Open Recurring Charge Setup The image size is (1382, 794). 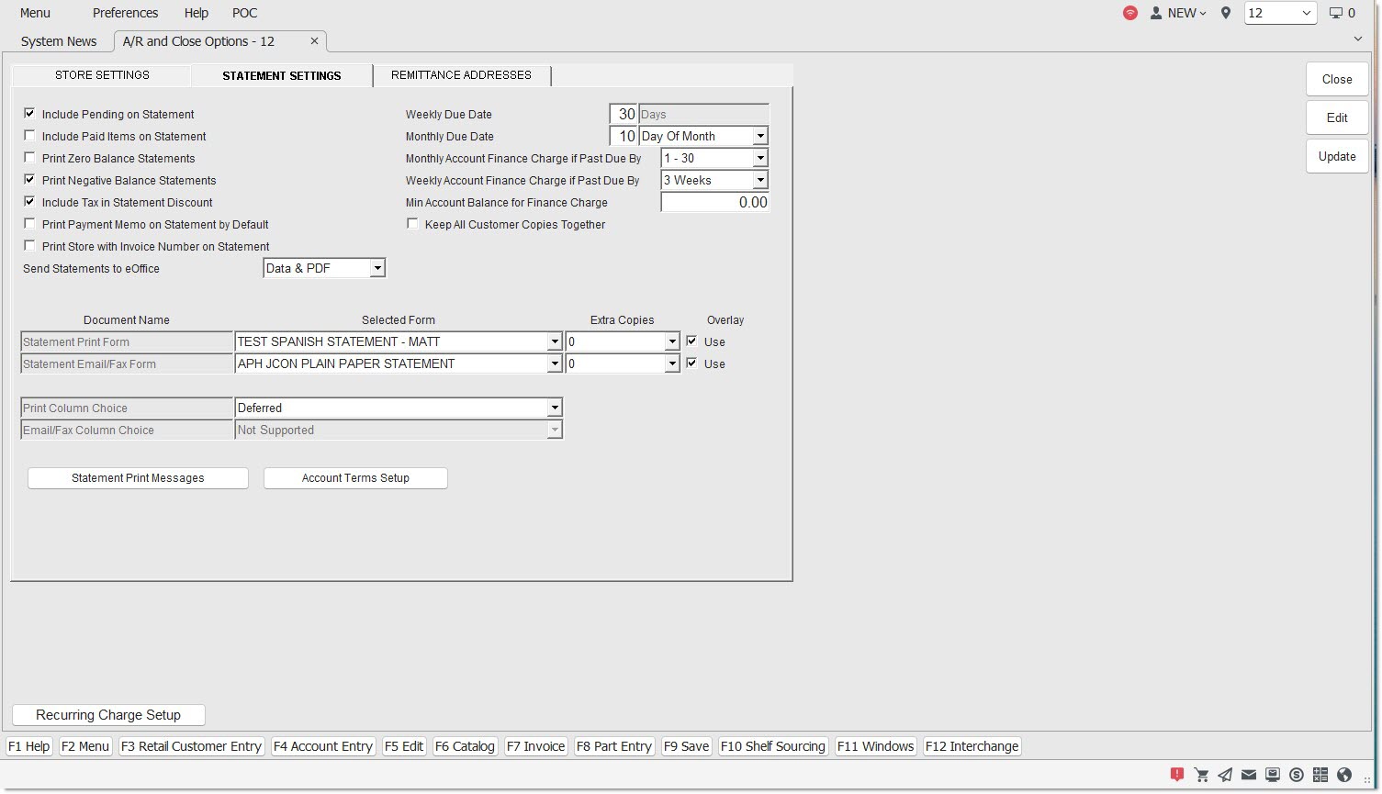tap(108, 715)
